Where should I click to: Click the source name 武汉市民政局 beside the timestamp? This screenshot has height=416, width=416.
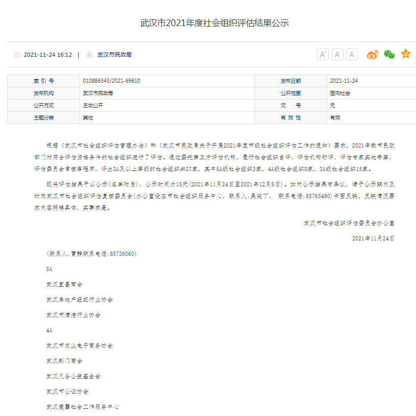tap(114, 55)
